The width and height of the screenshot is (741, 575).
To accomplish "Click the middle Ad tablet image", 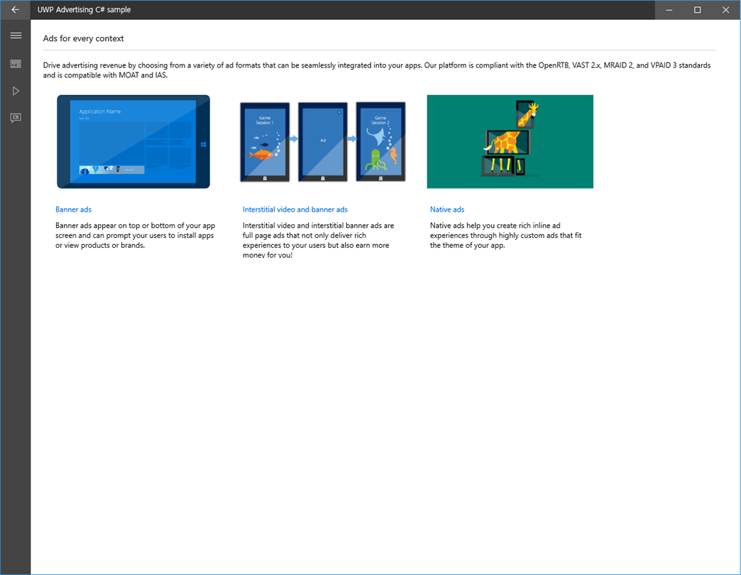I will coord(323,142).
